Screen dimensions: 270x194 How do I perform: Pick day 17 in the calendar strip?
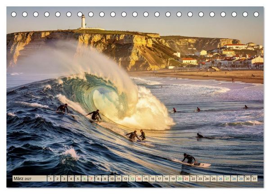[159, 179]
